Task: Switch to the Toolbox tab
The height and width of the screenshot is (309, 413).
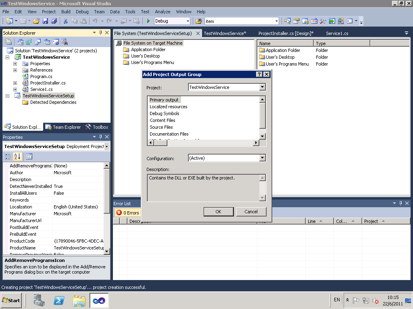Action: (97, 127)
